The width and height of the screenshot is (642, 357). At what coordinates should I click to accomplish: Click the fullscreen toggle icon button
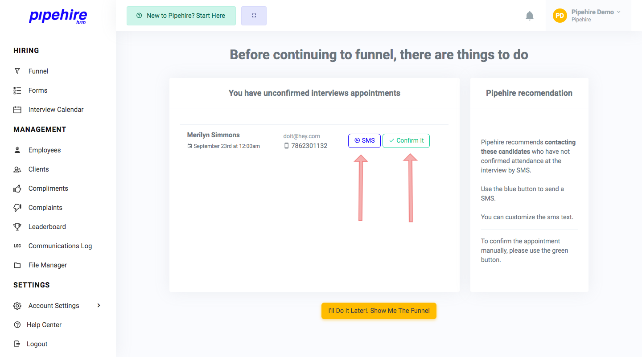click(254, 16)
